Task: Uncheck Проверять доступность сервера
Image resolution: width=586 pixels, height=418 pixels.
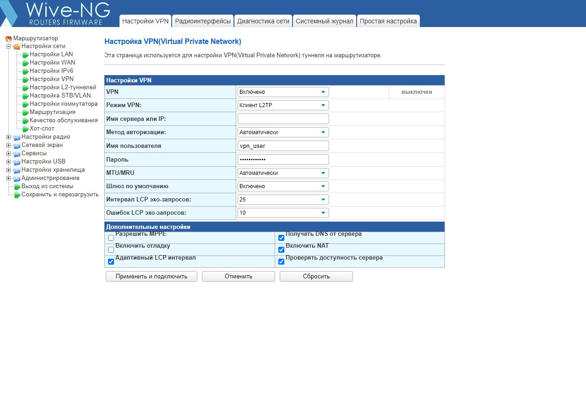Action: [281, 262]
